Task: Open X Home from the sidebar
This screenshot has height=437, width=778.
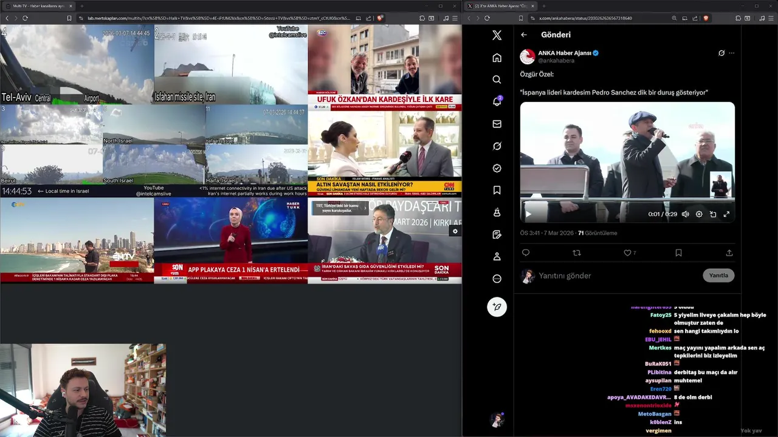Action: point(497,58)
